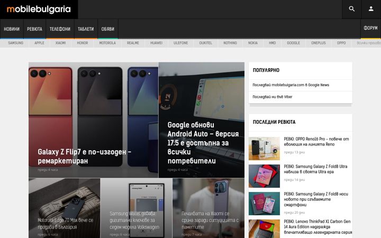Open the РЕВЮТА menu tab

click(34, 29)
